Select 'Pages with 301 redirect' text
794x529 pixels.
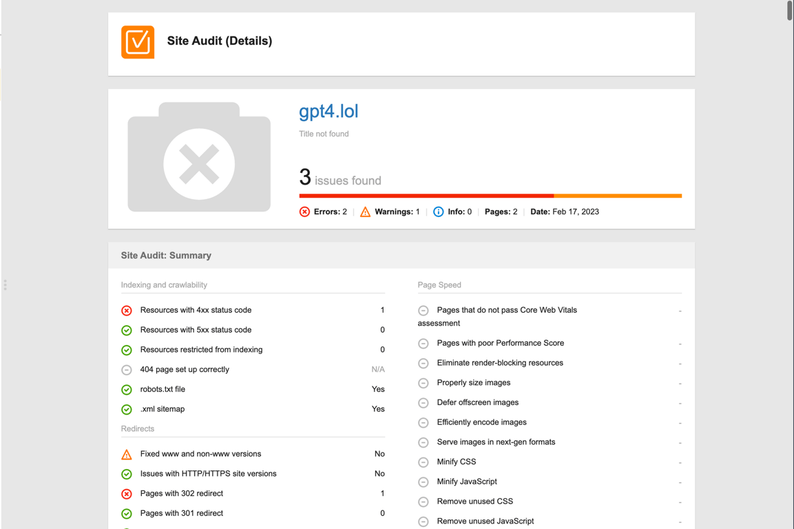point(181,513)
